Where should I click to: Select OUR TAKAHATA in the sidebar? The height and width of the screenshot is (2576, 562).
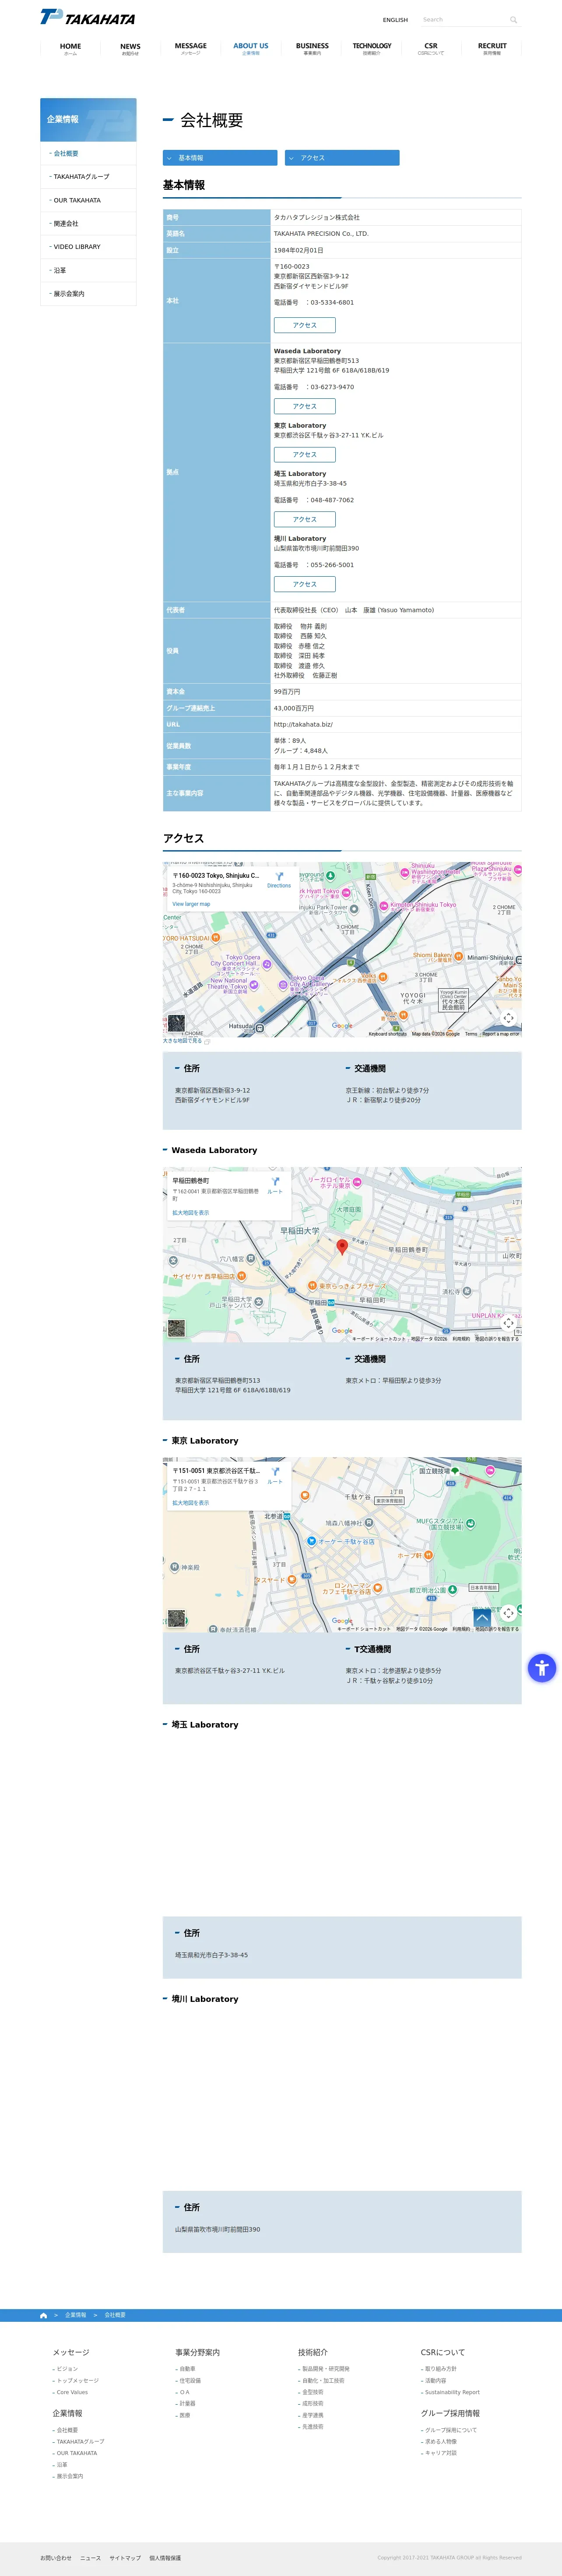pyautogui.click(x=88, y=200)
